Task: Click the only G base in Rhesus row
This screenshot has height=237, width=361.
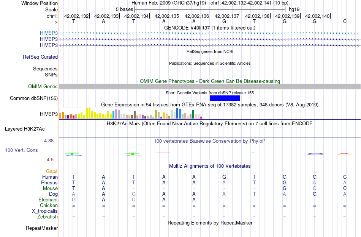Action: 285,182
